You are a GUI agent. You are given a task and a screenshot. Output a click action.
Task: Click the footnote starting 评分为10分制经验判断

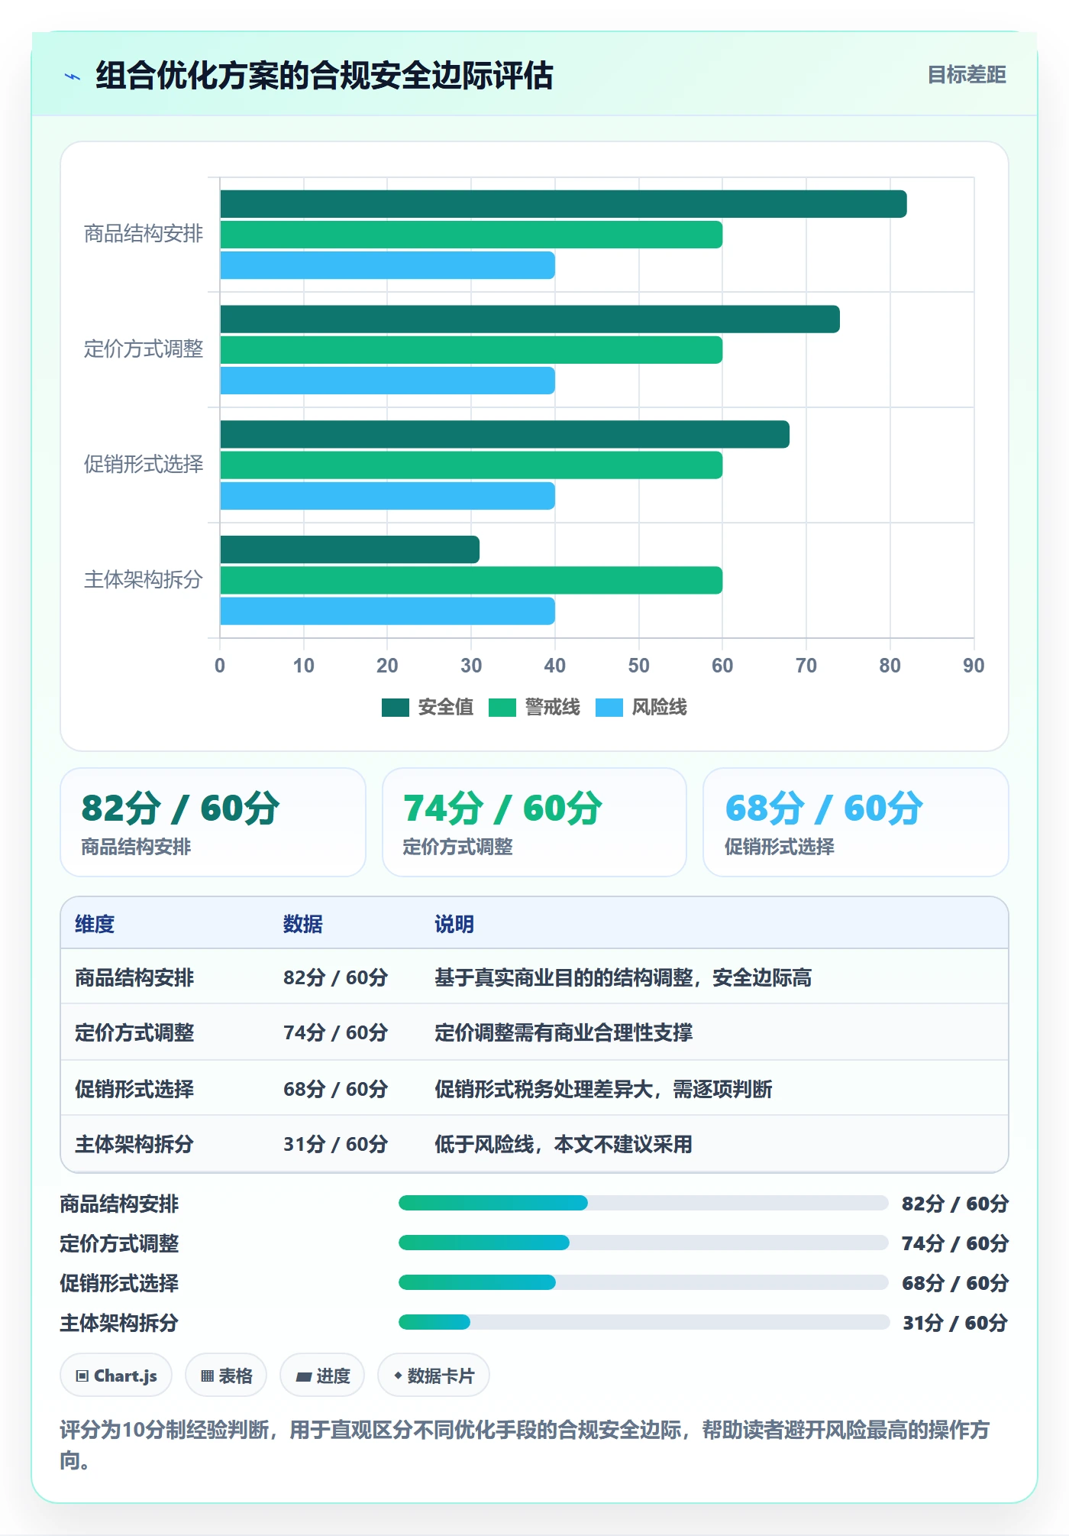[x=525, y=1445]
